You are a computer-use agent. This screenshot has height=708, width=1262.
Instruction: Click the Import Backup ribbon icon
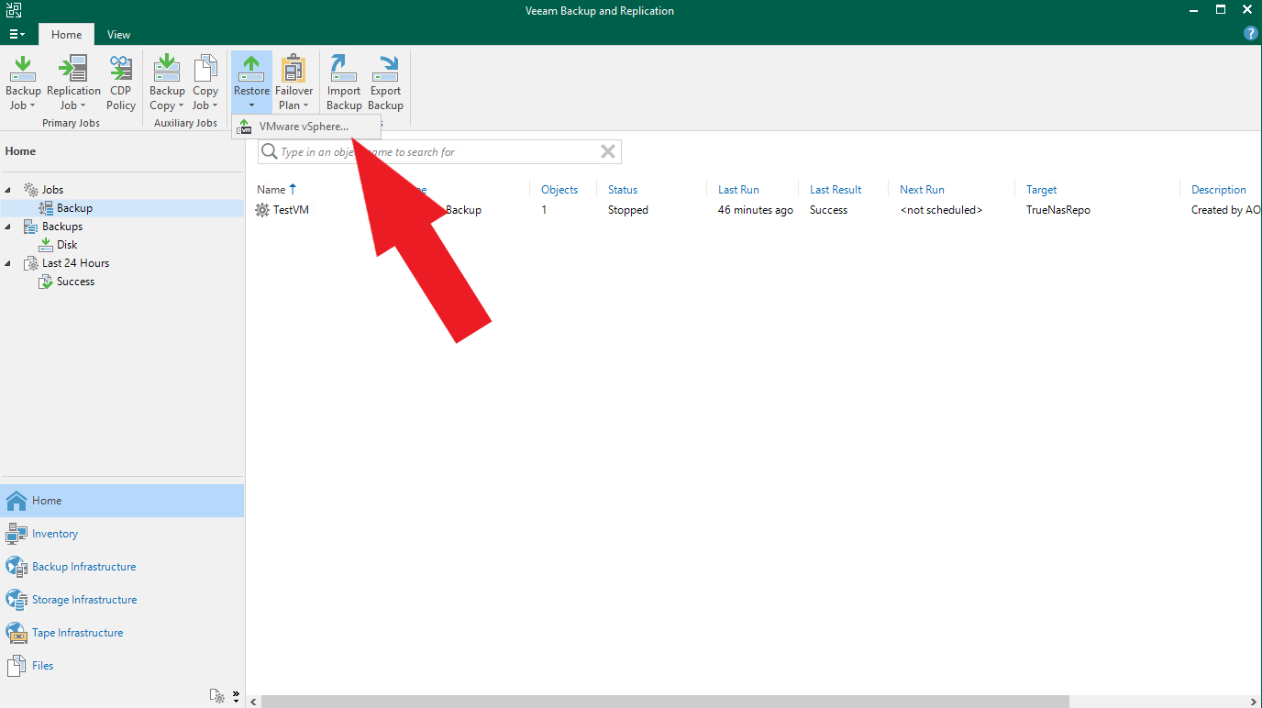[x=344, y=83]
